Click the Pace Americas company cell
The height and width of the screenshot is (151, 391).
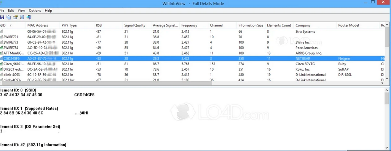coord(306,48)
